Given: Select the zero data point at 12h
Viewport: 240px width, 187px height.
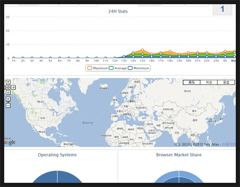Looking at the screenshot, I should pos(115,58).
